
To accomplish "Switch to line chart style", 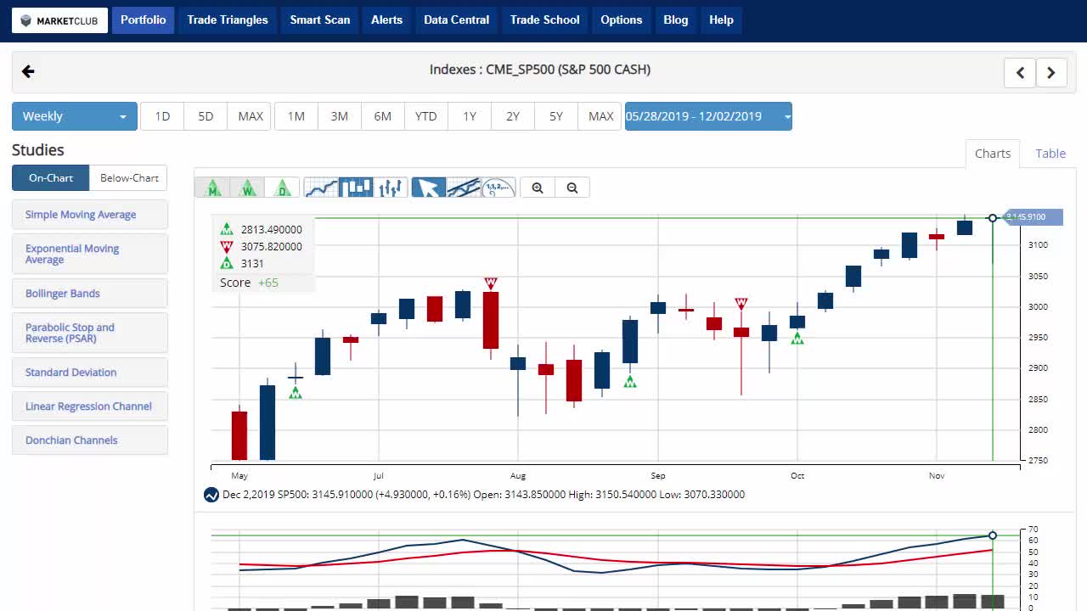I will (321, 188).
